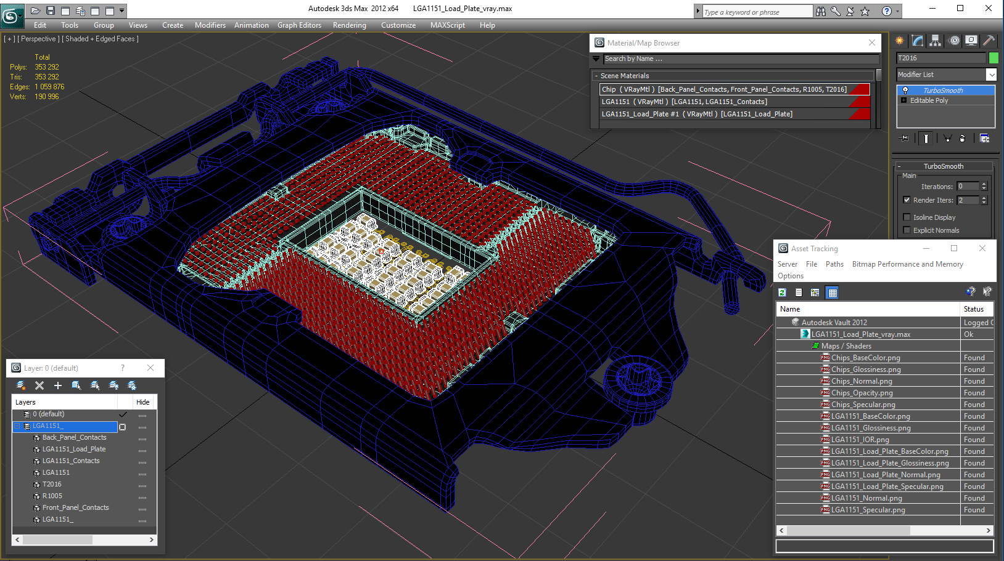The image size is (1004, 561).
Task: Open the Hierarchy command panel tab
Action: [936, 41]
